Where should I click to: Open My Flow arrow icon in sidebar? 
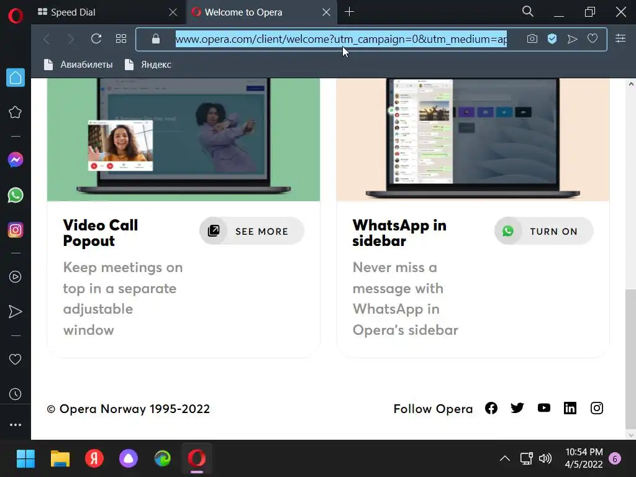(16, 312)
